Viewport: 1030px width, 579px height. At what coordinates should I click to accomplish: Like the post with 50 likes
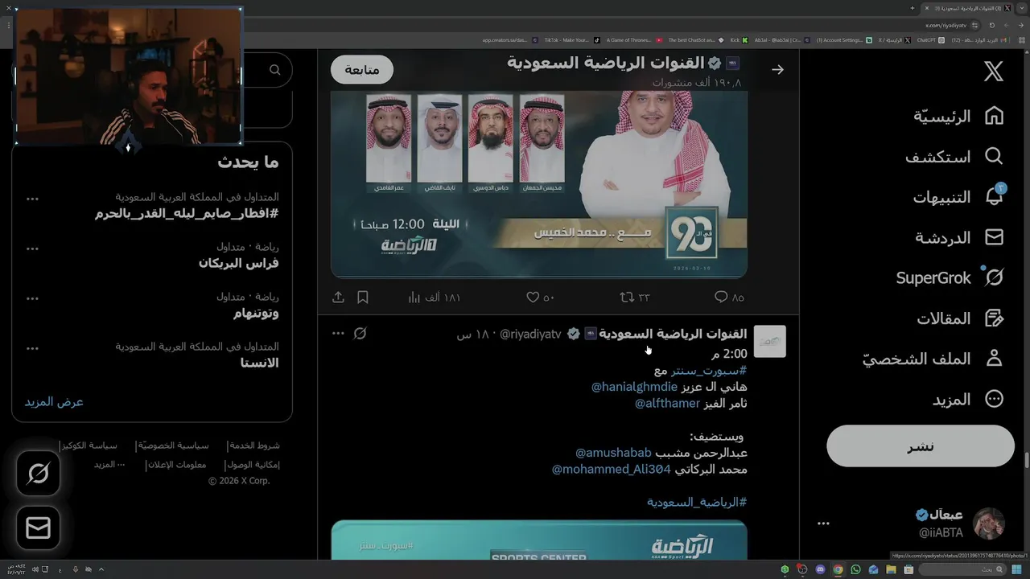pos(540,298)
